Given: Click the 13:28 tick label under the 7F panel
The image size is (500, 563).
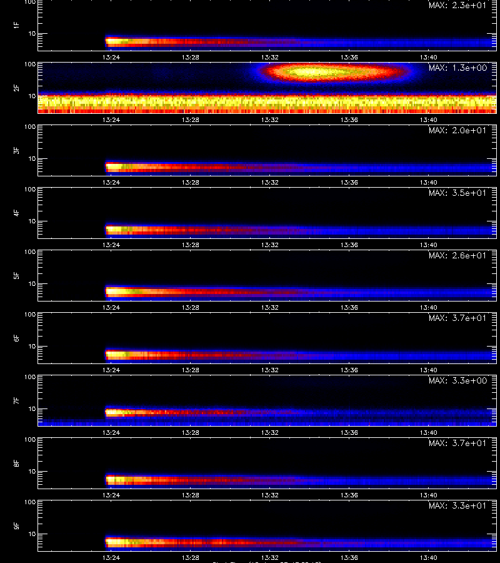Looking at the screenshot, I should (x=191, y=432).
